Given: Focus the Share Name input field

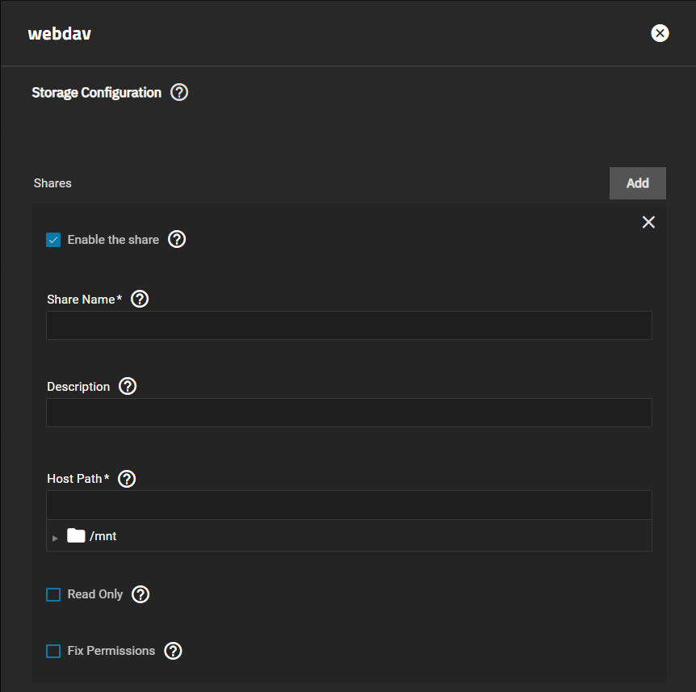Looking at the screenshot, I should 349,325.
